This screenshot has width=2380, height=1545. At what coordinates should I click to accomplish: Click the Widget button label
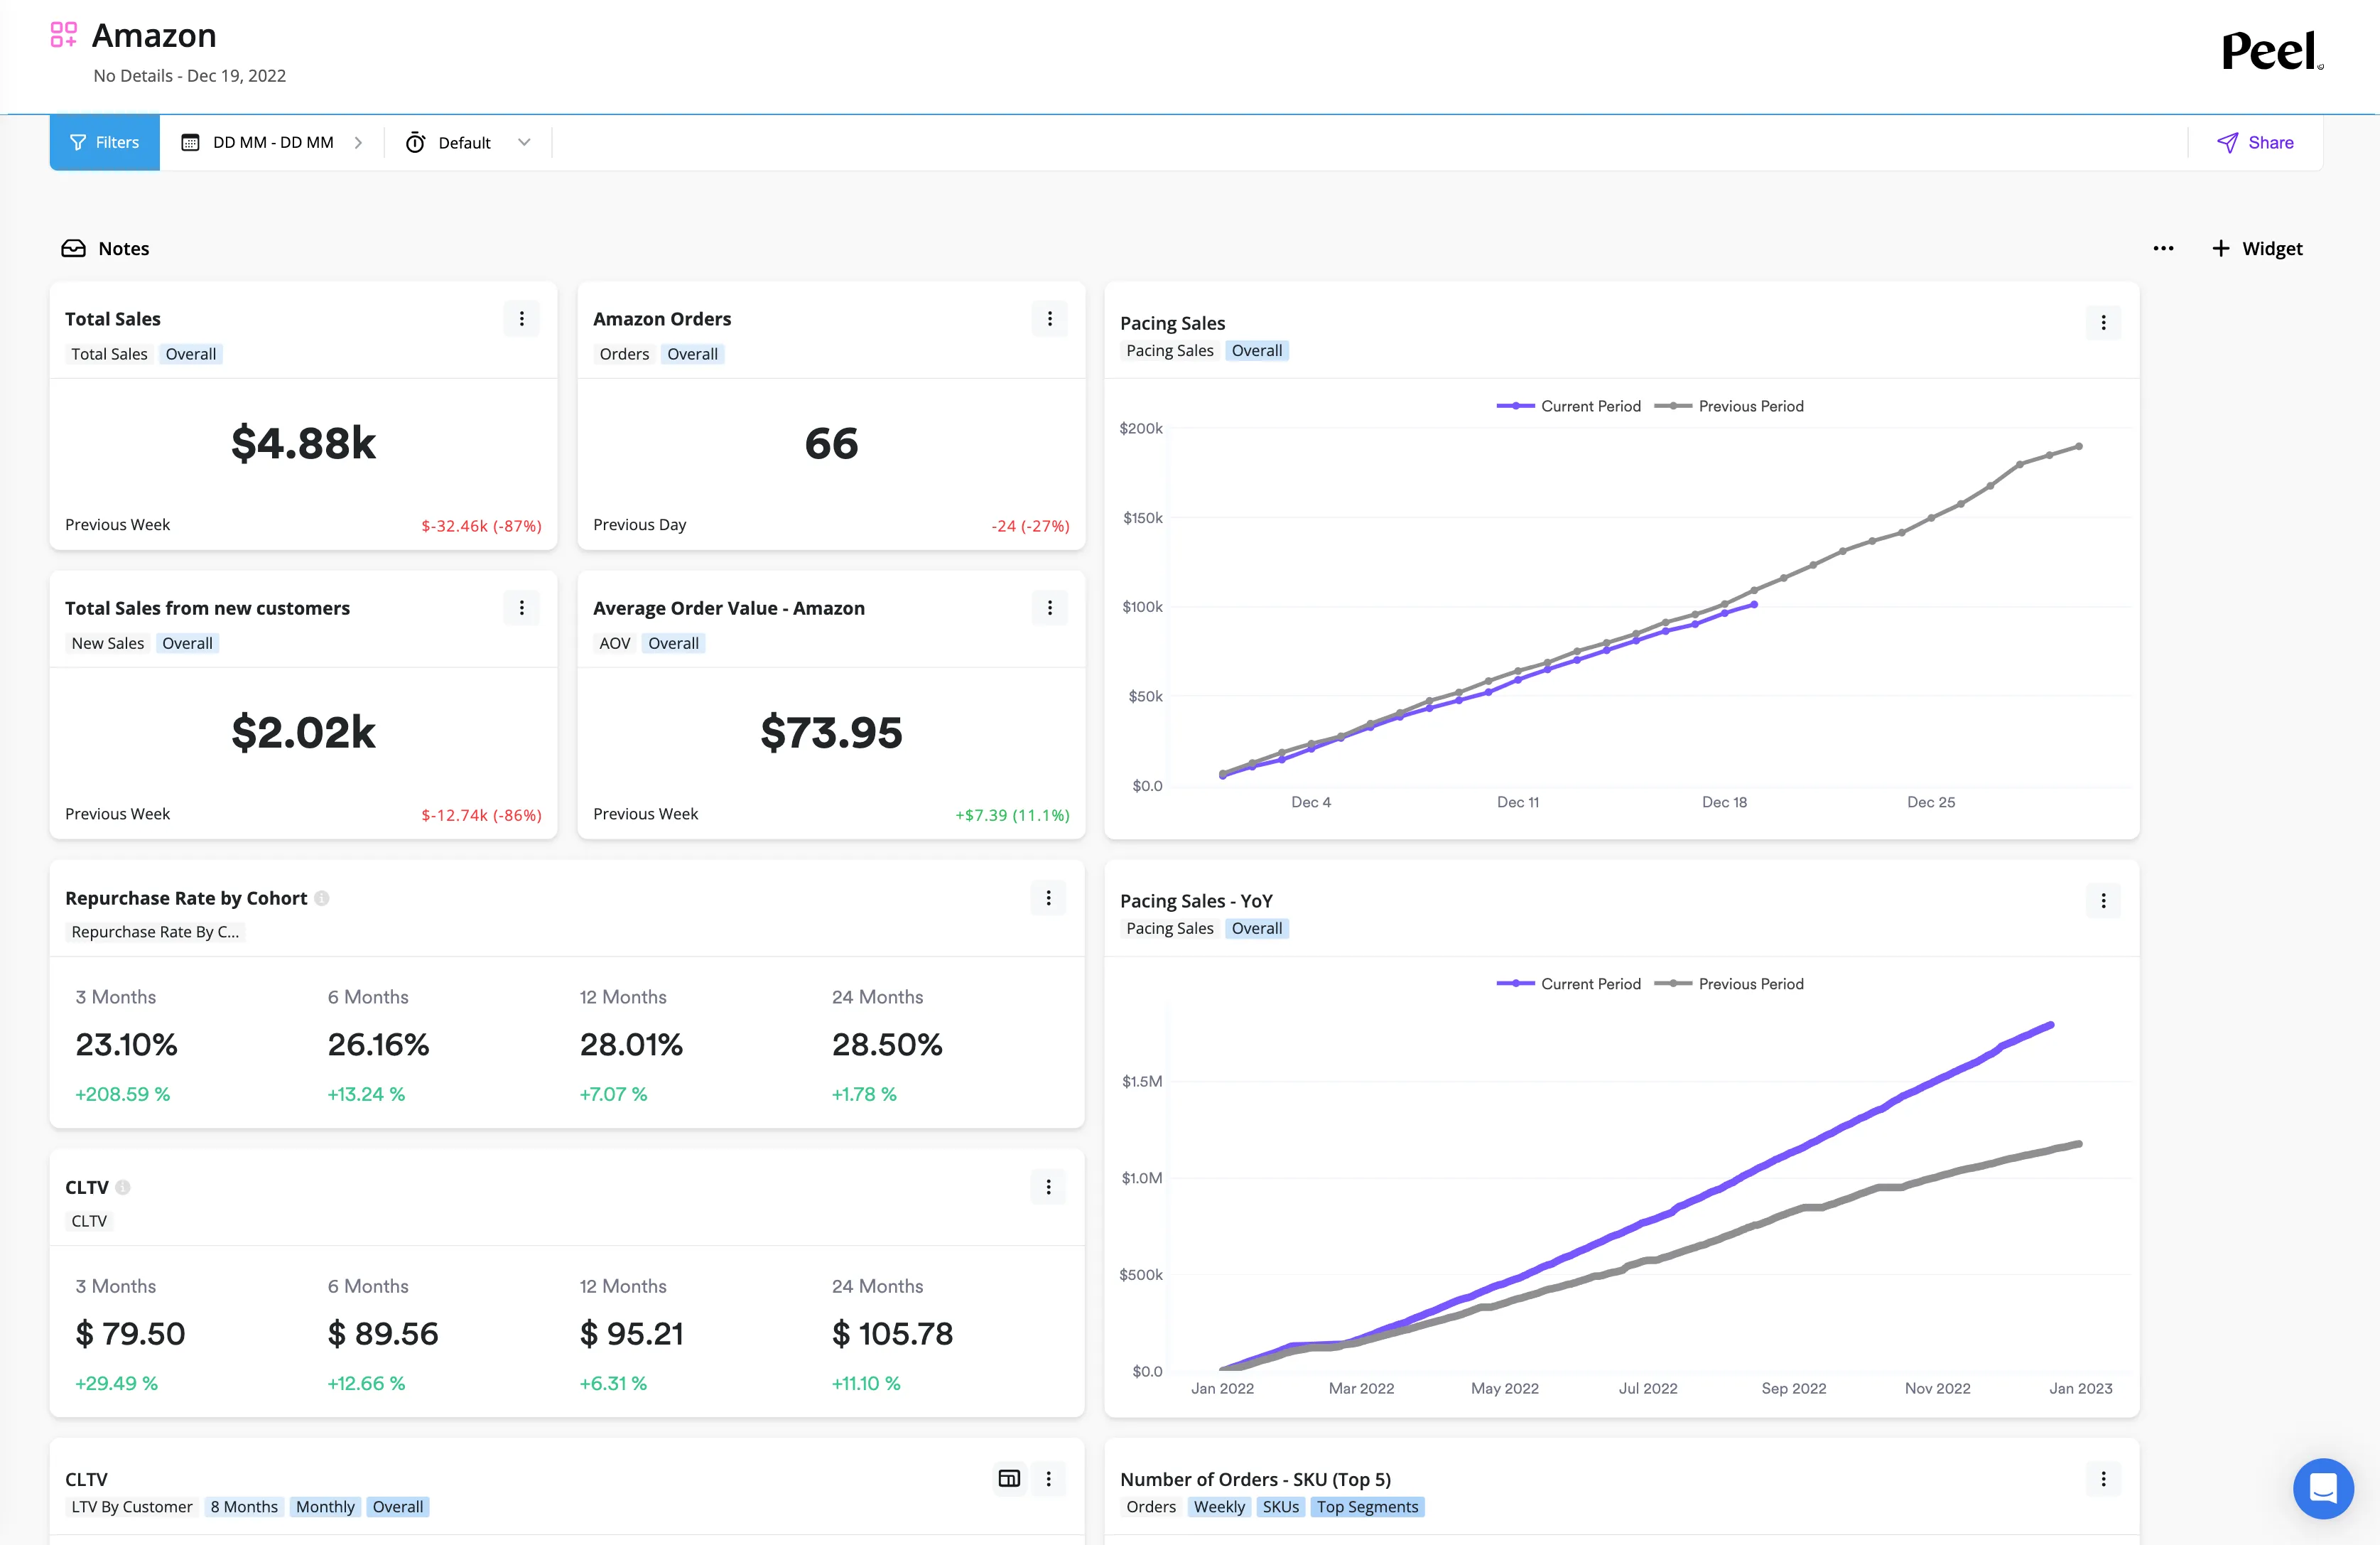(2272, 248)
